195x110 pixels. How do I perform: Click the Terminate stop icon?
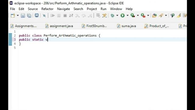point(65,16)
